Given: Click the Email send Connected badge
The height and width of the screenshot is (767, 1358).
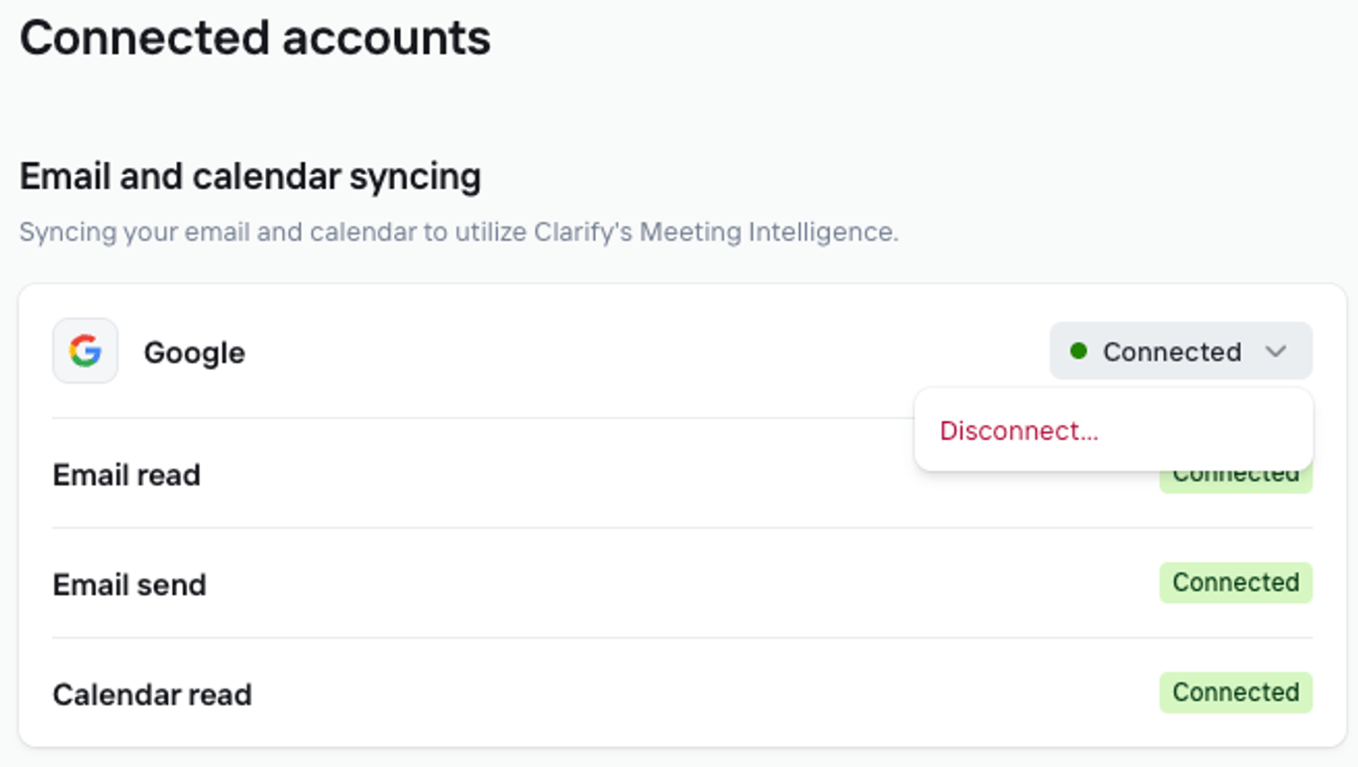Looking at the screenshot, I should coord(1236,583).
